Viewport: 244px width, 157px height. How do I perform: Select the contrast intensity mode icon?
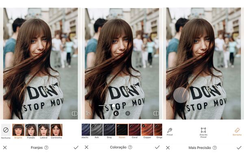point(116,113)
